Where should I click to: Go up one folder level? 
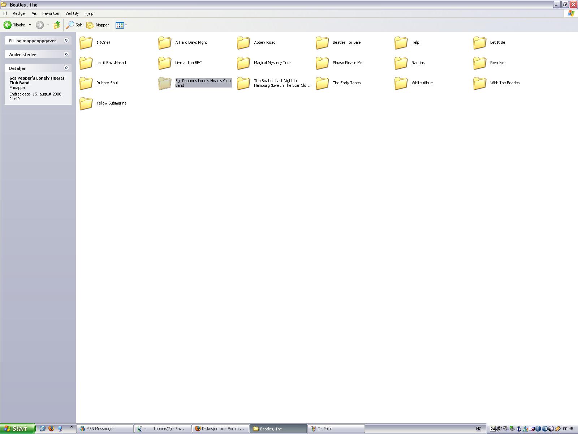(57, 25)
